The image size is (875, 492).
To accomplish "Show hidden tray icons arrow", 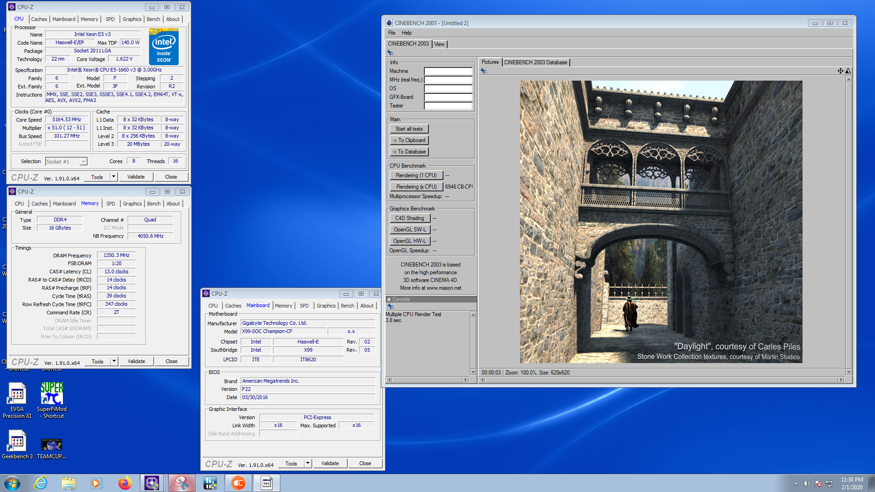I will click(x=796, y=483).
